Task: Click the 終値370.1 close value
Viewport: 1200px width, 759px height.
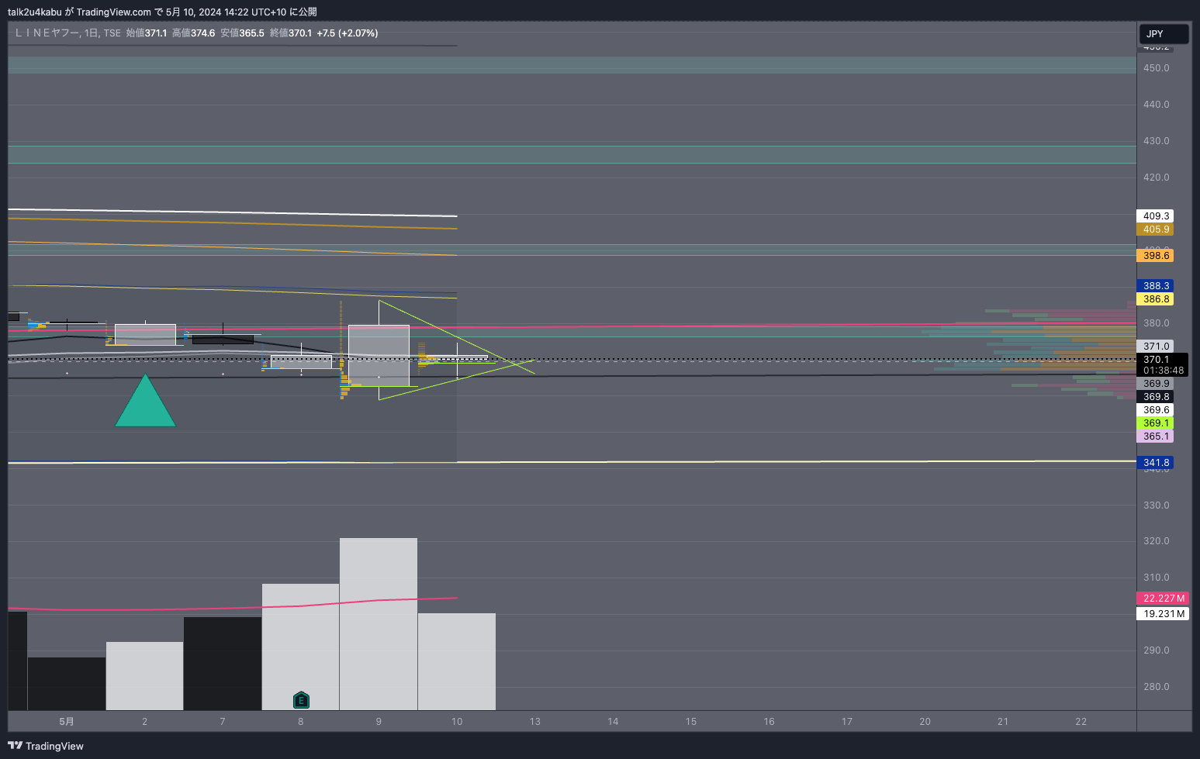Action: click(291, 33)
